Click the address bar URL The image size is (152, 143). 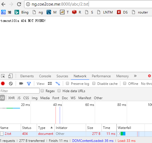(60, 4)
